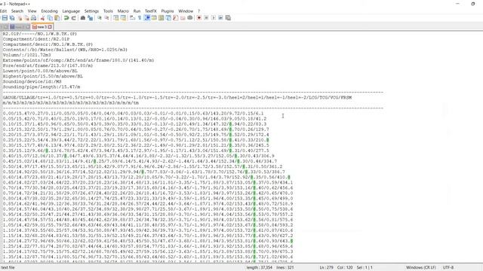483x271 pixels.
Task: Open the Replace dialog icon
Action: [x=91, y=18]
